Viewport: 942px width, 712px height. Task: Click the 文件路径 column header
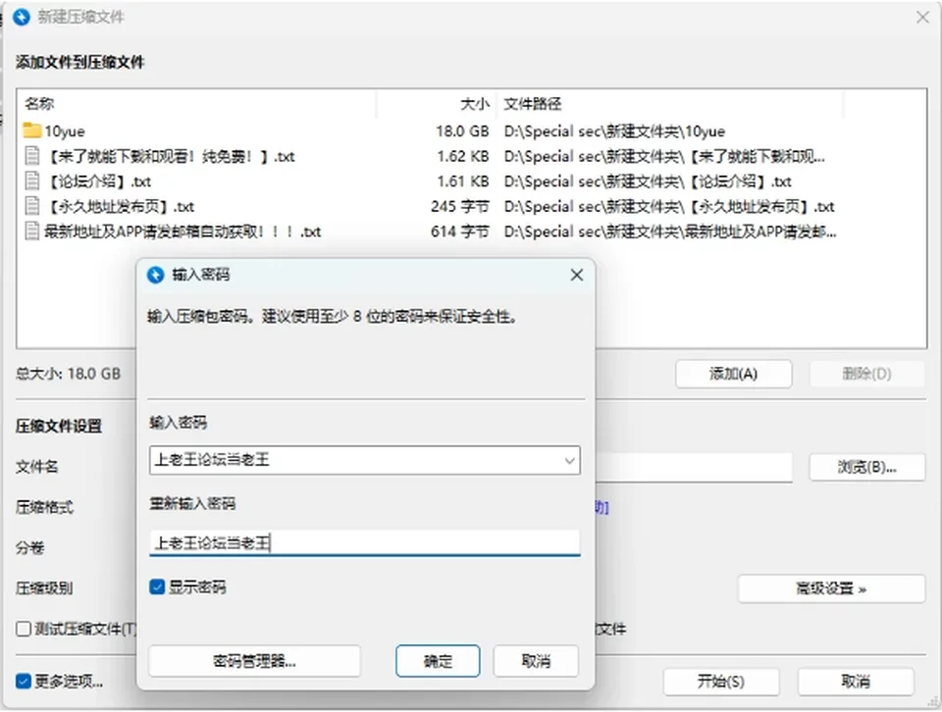click(x=532, y=104)
